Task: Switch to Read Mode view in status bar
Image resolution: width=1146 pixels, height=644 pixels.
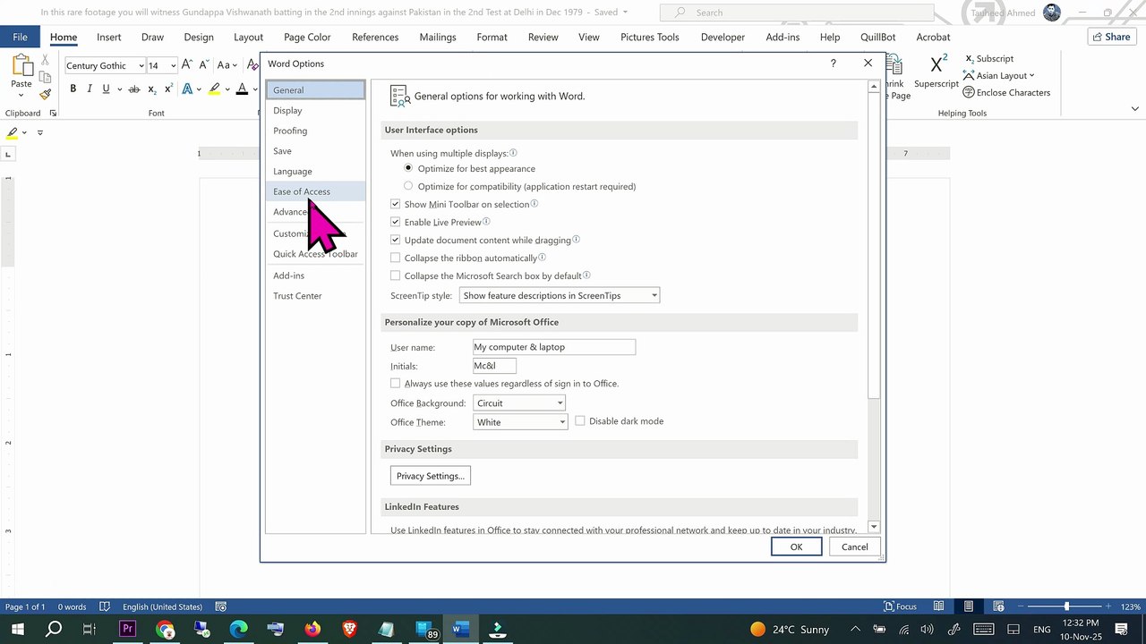Action: pos(940,606)
